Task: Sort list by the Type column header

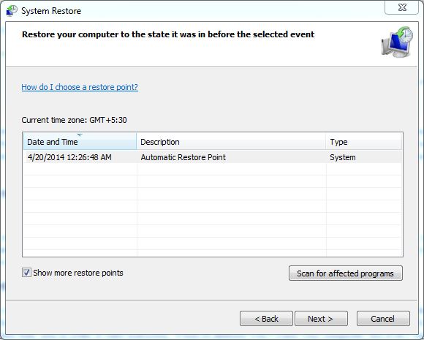Action: pos(364,141)
